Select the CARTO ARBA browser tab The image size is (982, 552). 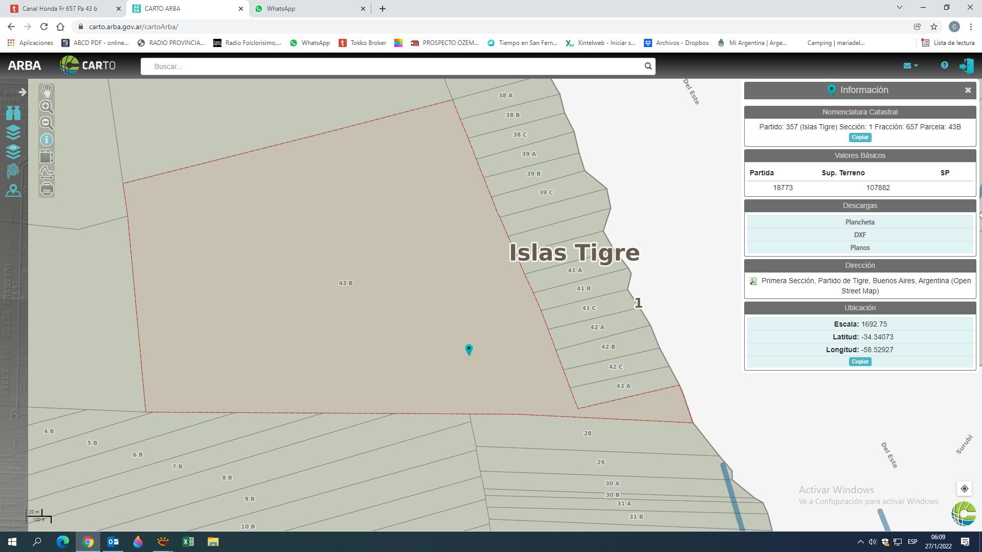(188, 9)
